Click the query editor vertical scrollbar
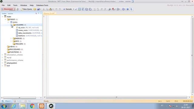This screenshot has height=109, width=194. 192,55
